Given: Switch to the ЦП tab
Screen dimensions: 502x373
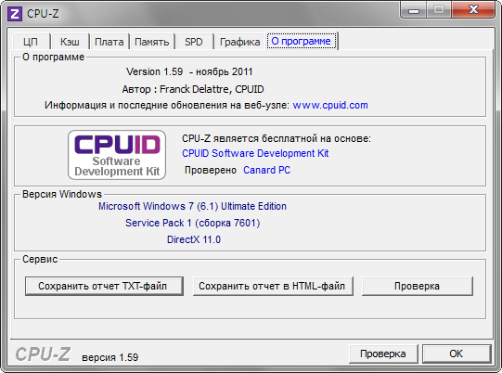Looking at the screenshot, I should (x=31, y=42).
